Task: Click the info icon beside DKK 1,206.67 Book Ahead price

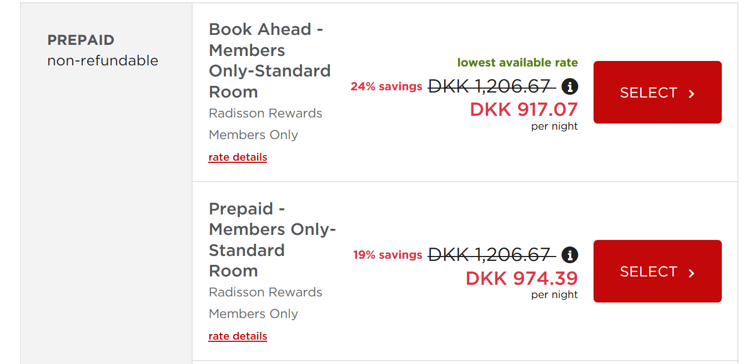Action: [x=570, y=86]
